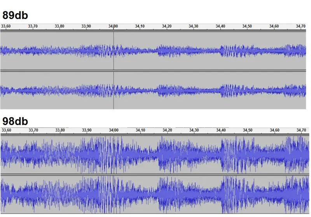Click 34,70 mark on the 98db ruler
Image resolution: width=311 pixels, height=217 pixels.
301,130
